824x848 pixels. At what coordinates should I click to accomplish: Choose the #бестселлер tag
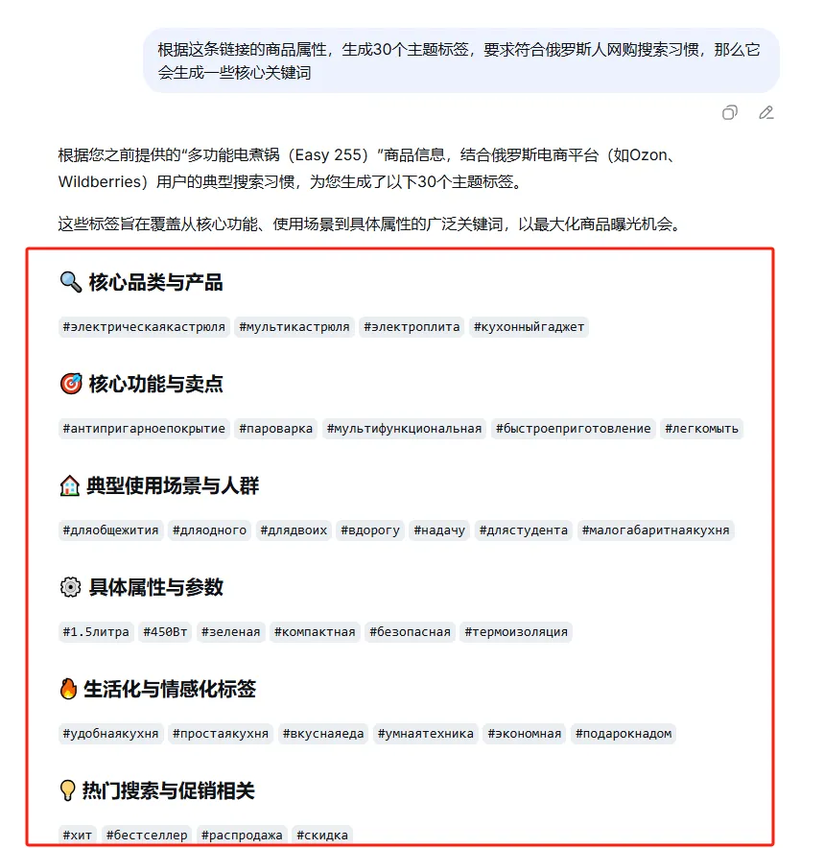click(147, 836)
